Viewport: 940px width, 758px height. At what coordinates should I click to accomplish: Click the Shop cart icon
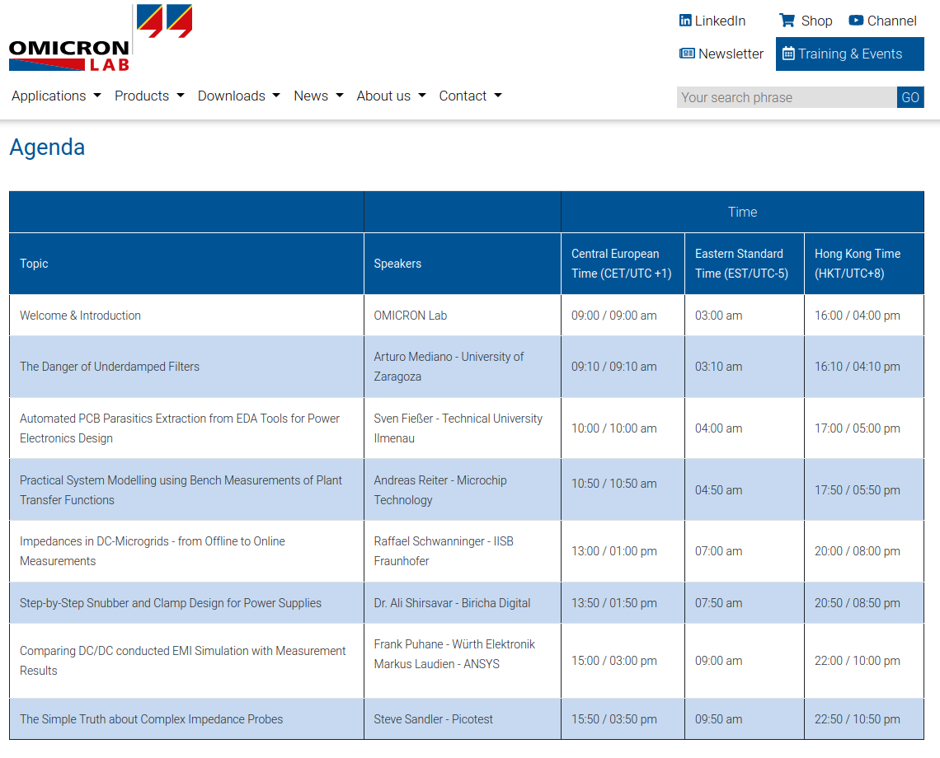click(x=787, y=21)
